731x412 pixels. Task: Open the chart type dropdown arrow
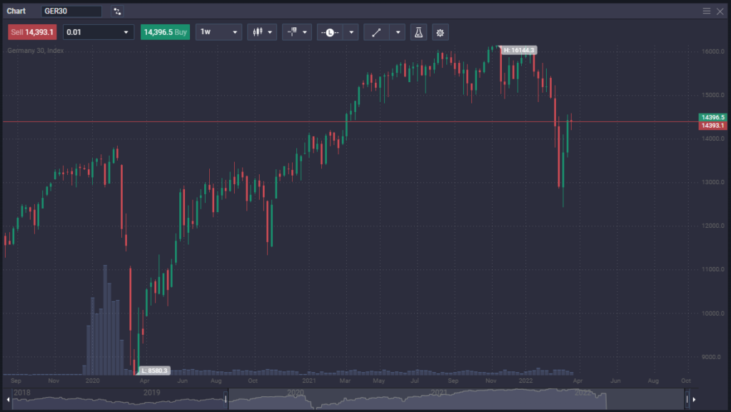270,32
